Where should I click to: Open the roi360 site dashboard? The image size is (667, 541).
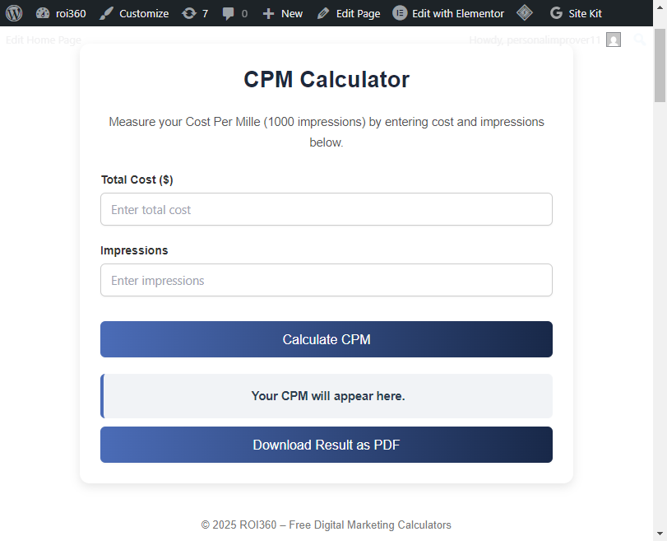tap(61, 13)
